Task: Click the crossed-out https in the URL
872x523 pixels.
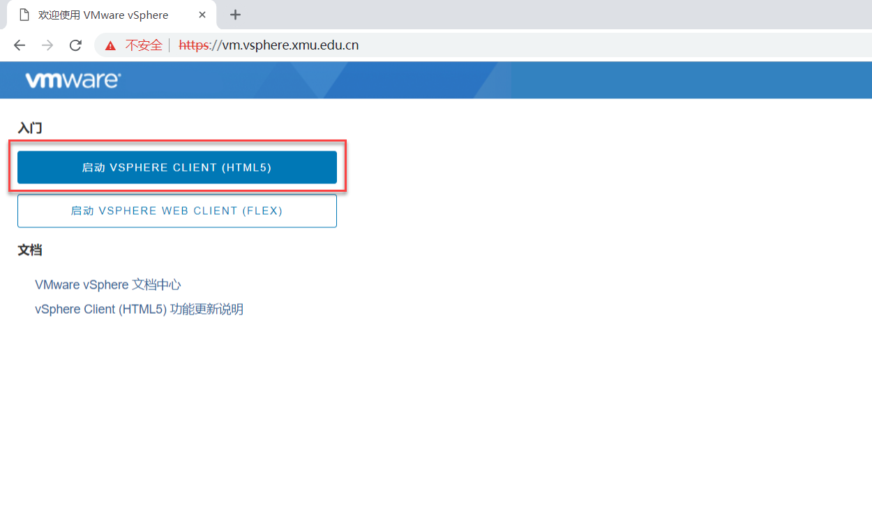Action: point(194,45)
